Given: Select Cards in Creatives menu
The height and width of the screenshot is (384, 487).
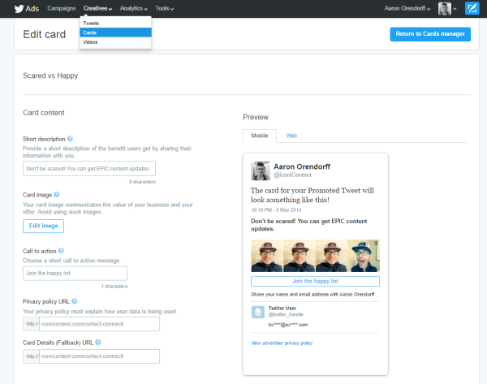Looking at the screenshot, I should click(115, 32).
